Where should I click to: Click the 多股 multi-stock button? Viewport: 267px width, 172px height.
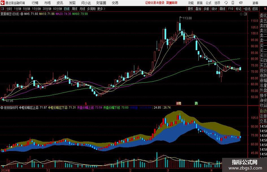pos(206,9)
